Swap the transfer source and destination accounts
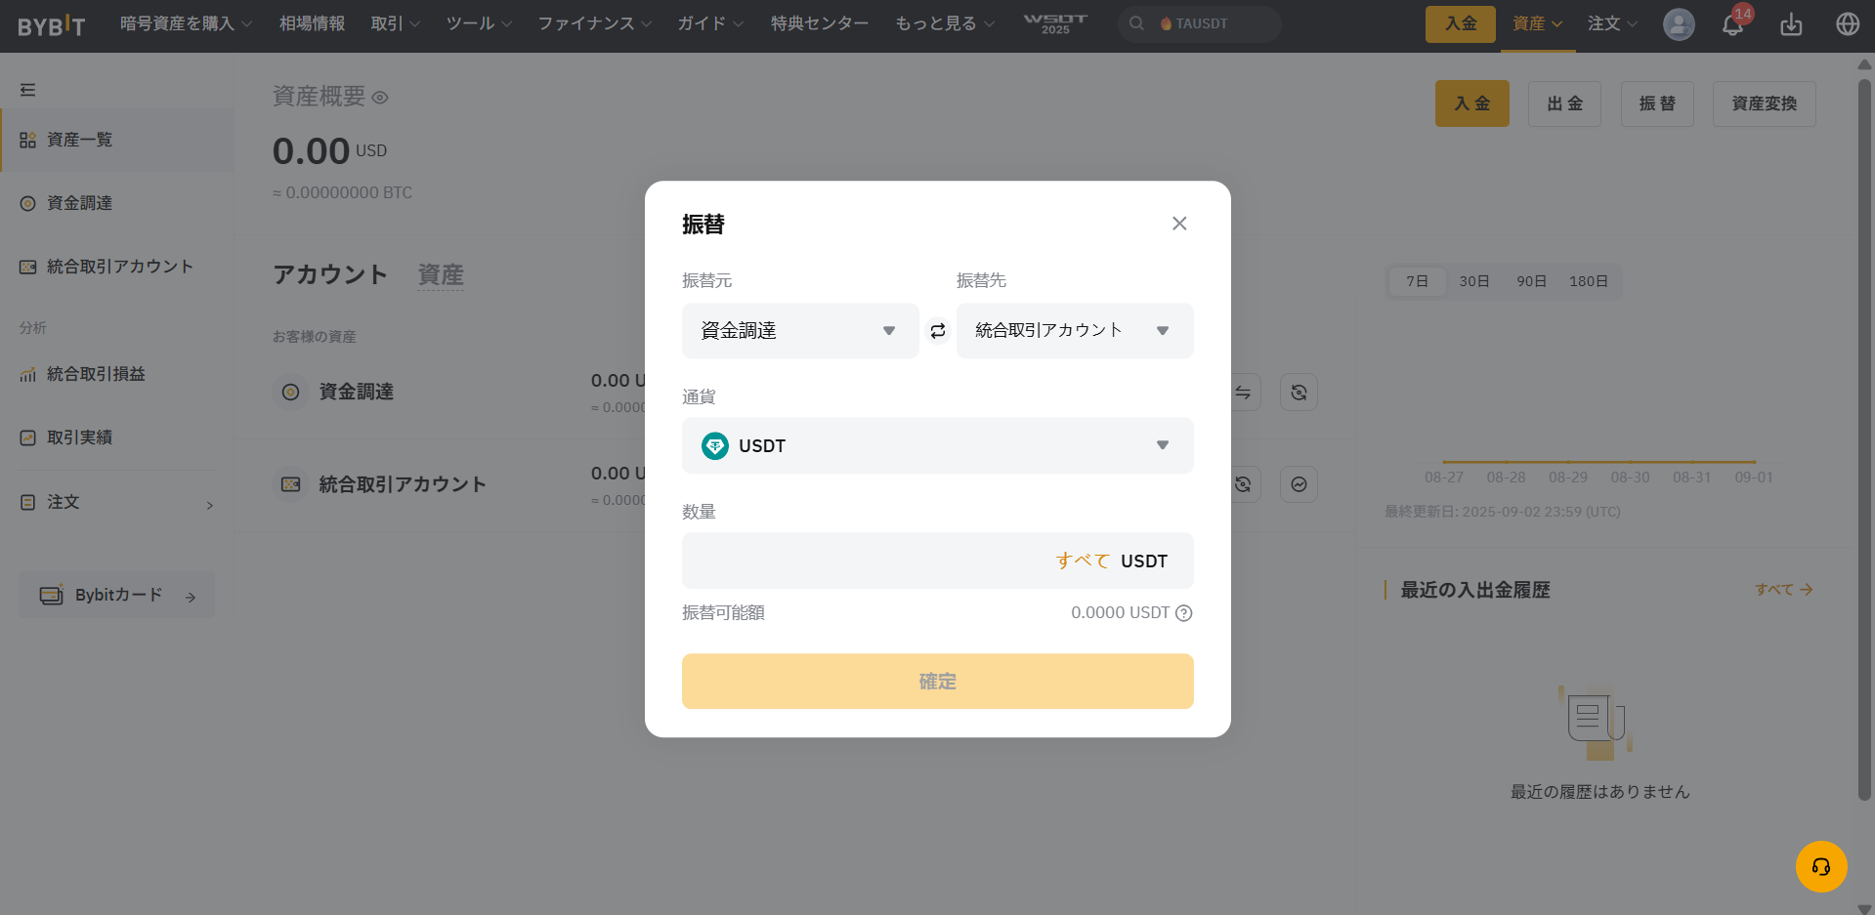The height and width of the screenshot is (915, 1875). (x=937, y=331)
